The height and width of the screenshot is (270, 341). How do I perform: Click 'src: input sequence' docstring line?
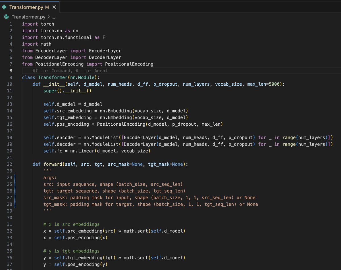[113, 184]
